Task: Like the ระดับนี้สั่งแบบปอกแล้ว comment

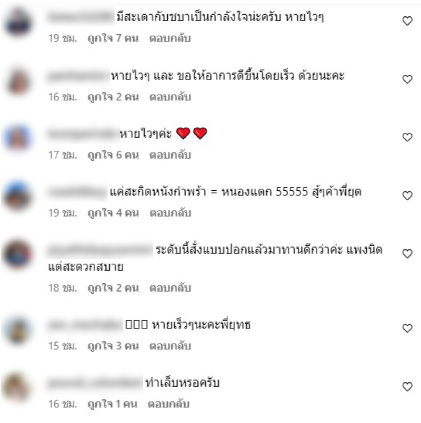Action: pyautogui.click(x=407, y=254)
